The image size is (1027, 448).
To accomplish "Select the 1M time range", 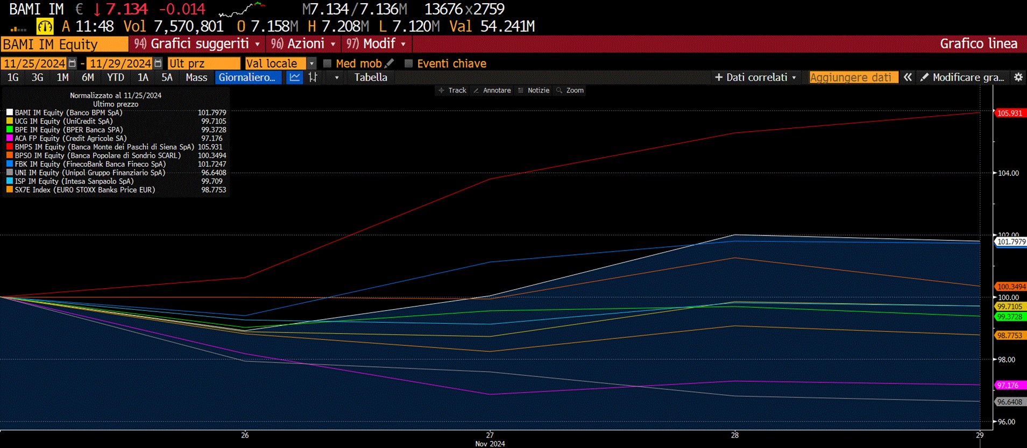I will [x=62, y=77].
